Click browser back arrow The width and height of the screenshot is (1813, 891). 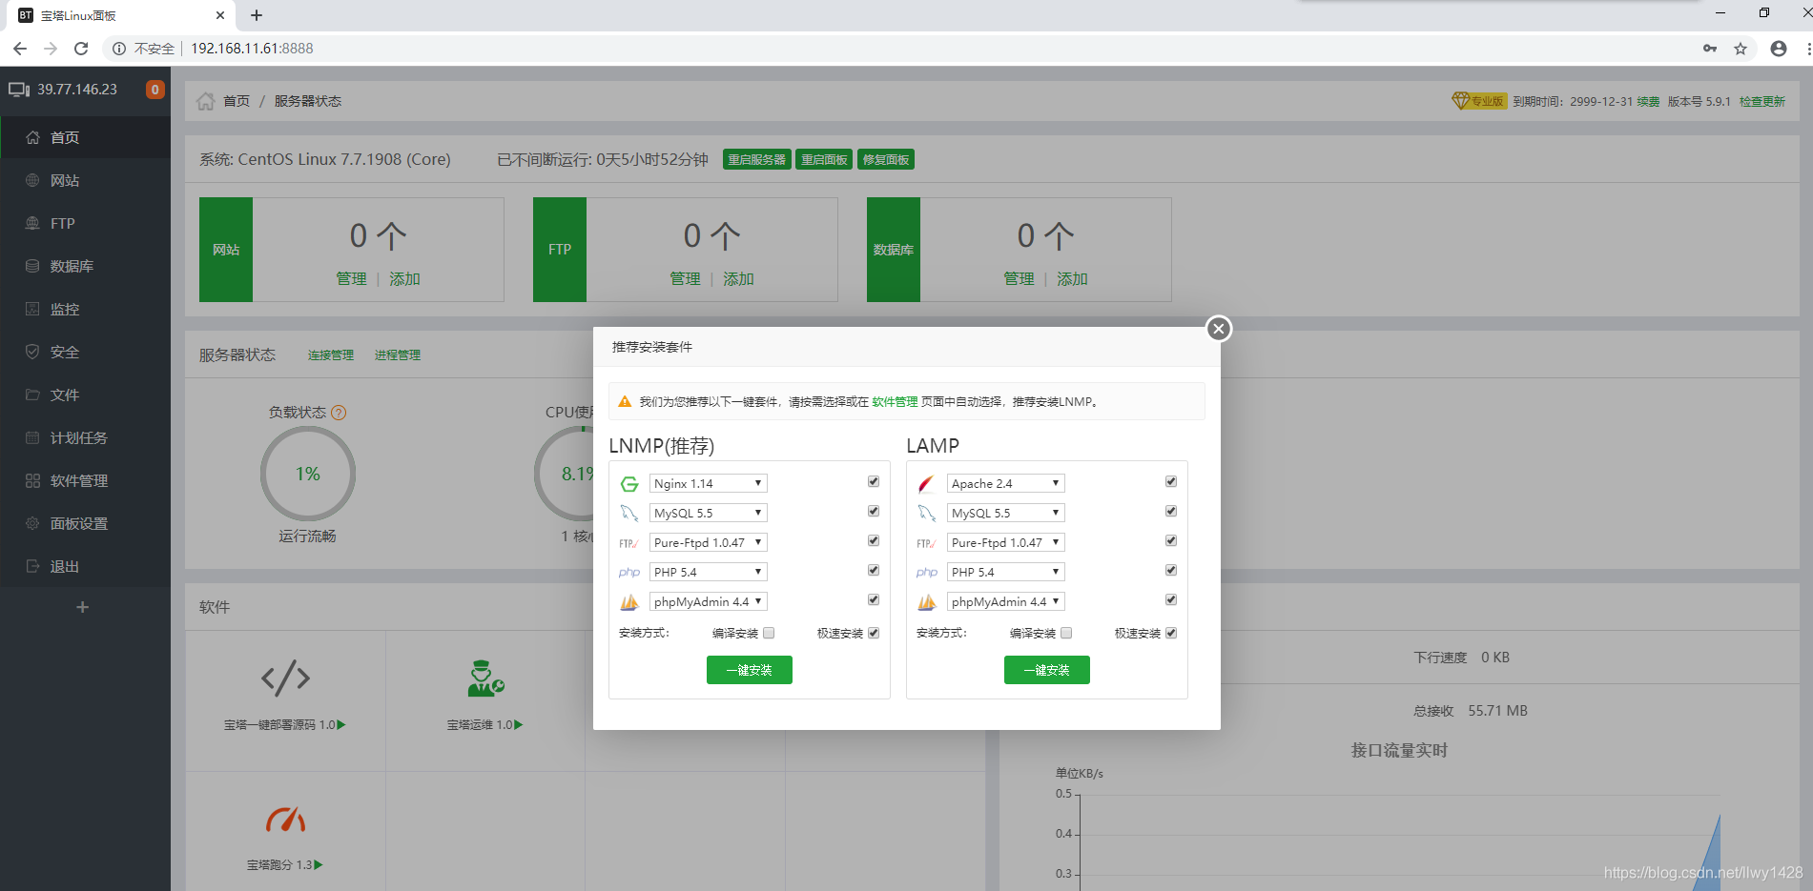tap(20, 49)
